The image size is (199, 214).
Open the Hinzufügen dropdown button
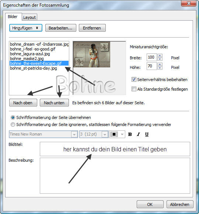tap(26, 28)
